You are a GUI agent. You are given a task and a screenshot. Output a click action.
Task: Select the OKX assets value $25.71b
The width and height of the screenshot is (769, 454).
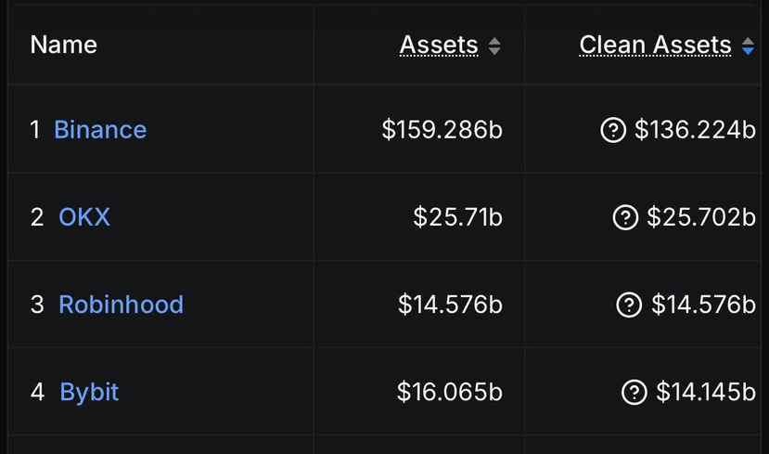tap(457, 217)
